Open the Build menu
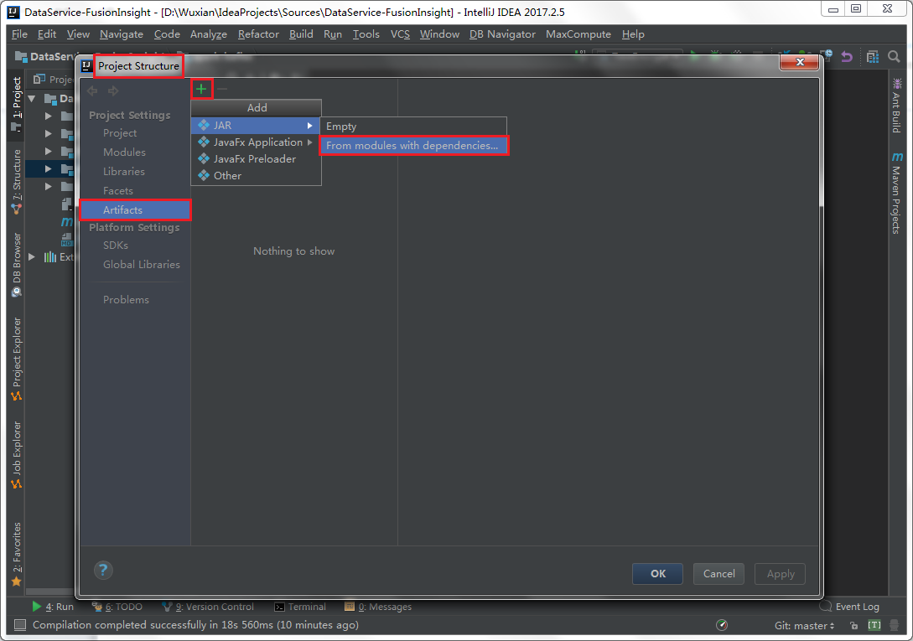 point(301,34)
